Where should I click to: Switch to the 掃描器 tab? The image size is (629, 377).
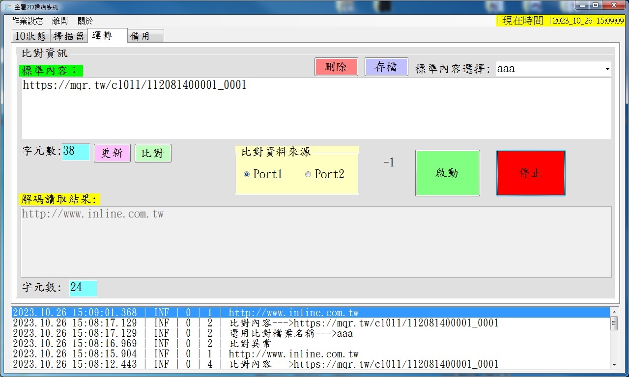click(69, 36)
